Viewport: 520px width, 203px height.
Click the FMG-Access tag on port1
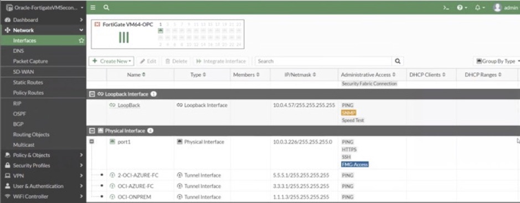point(354,164)
